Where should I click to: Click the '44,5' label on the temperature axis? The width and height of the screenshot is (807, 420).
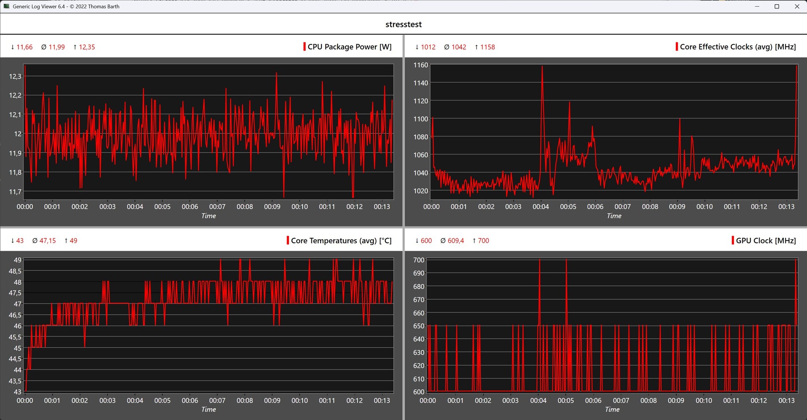coord(15,359)
